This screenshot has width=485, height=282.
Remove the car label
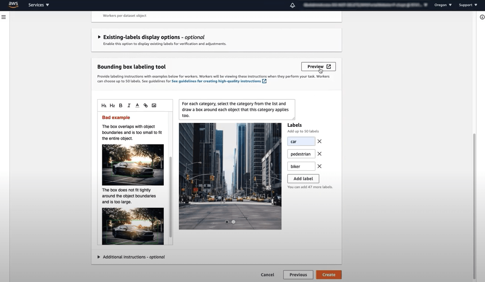coord(319,141)
